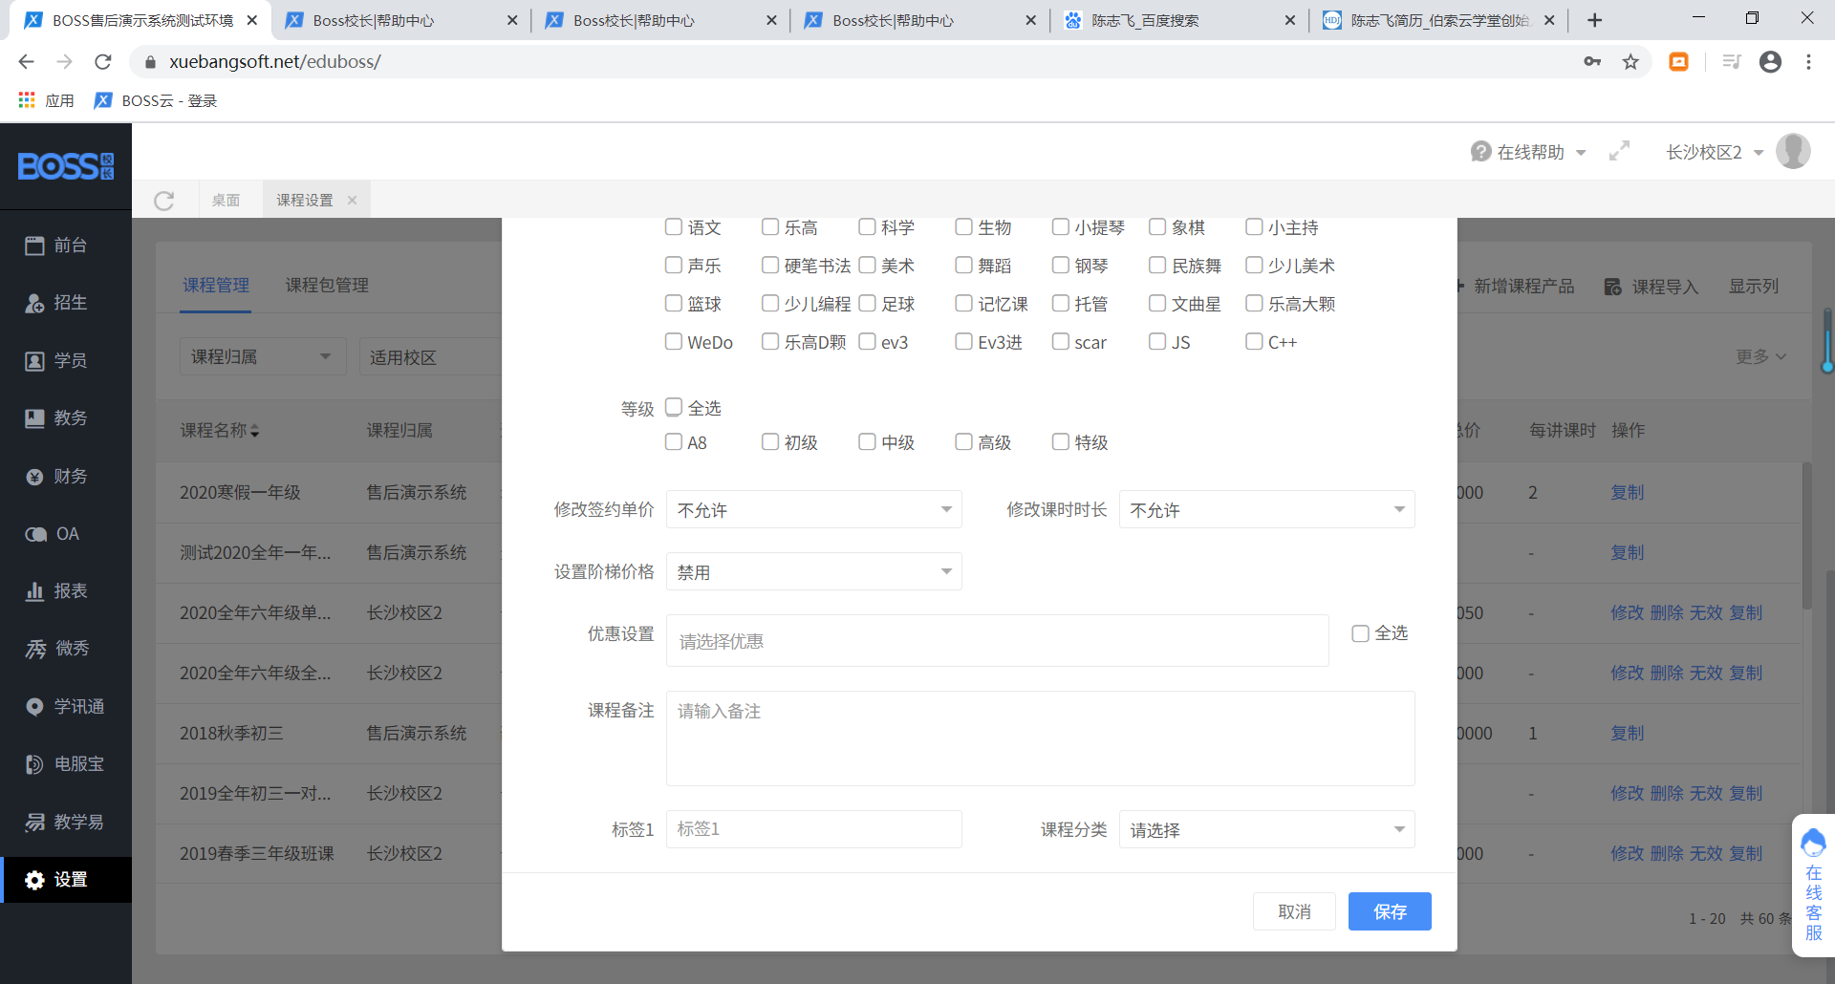
Task: Click the 保存 button
Action: (1390, 911)
